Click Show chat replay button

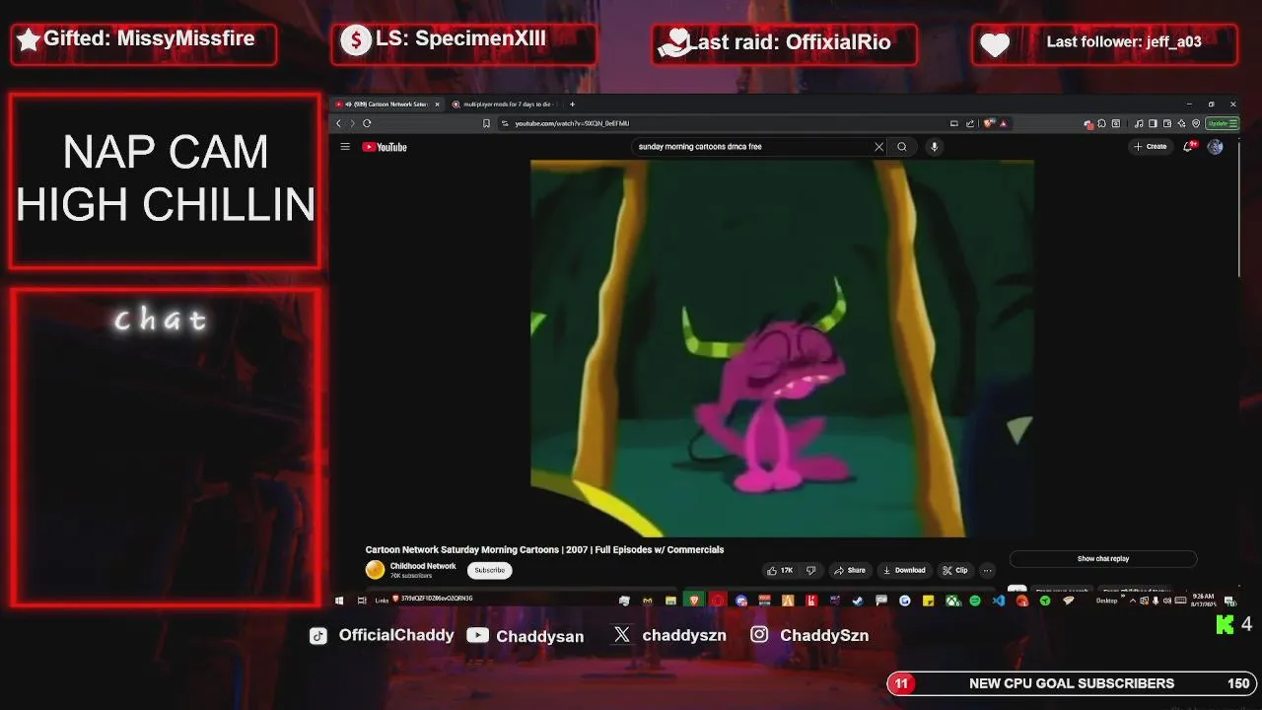pos(1102,558)
